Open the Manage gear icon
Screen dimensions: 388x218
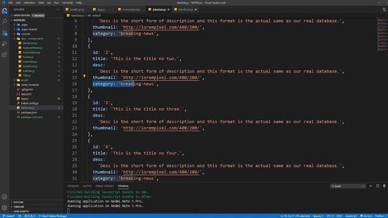(x=4, y=208)
